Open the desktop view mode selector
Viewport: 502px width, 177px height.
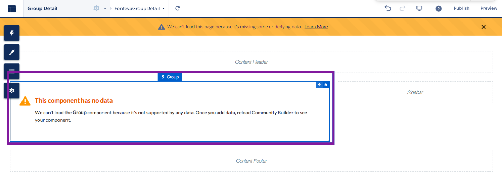pos(419,8)
